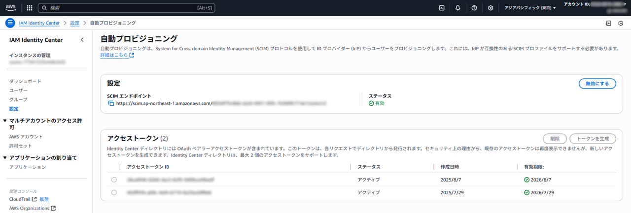Select the token created on 2025/8/7
The width and height of the screenshot is (631, 213).
click(114, 180)
